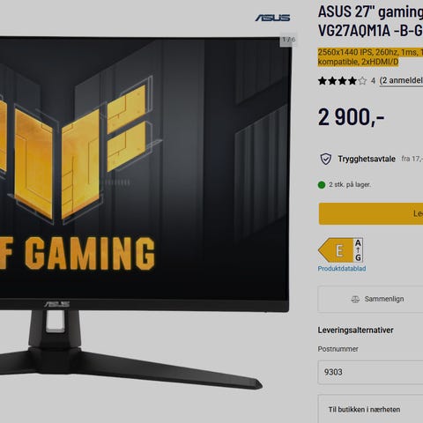Image resolution: width=423 pixels, height=423 pixels.
Task: Click the Sammenlign compare button
Action: pyautogui.click(x=370, y=299)
